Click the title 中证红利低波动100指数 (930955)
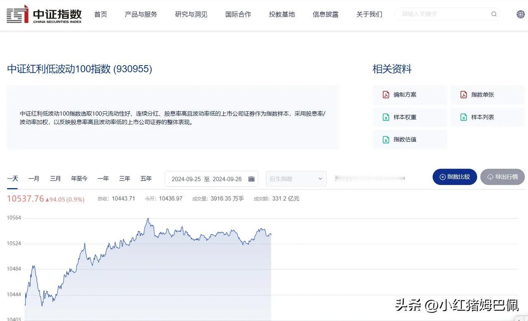 [x=79, y=69]
